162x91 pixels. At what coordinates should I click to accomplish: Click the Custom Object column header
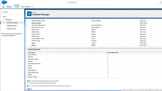[x=31, y=53]
